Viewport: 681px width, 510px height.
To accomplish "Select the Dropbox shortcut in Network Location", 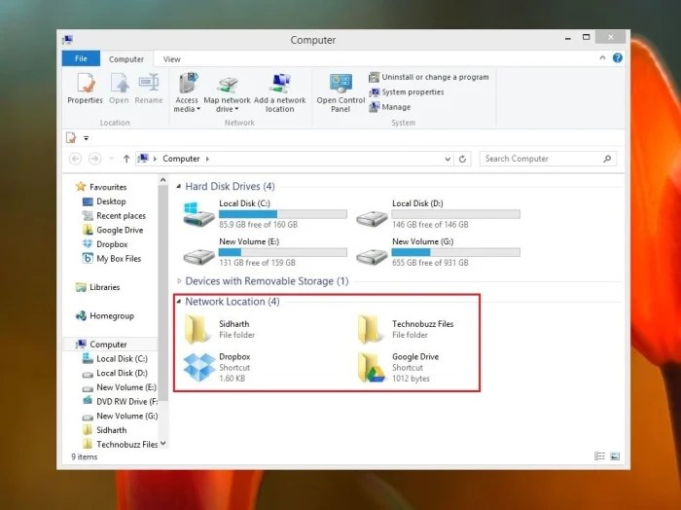I will click(x=217, y=367).
